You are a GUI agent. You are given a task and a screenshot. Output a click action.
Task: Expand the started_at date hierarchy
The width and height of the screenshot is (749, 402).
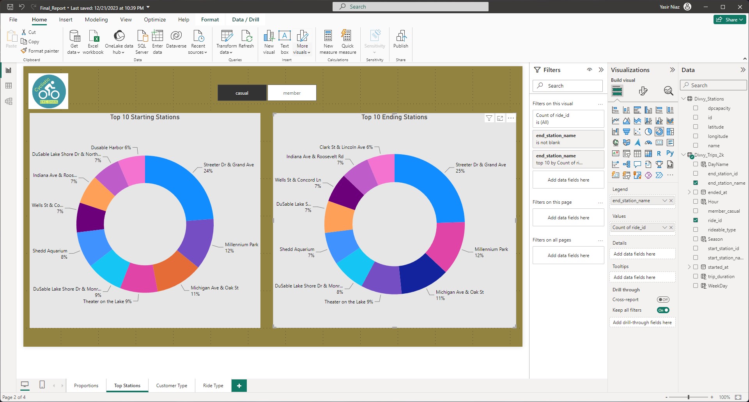click(689, 267)
